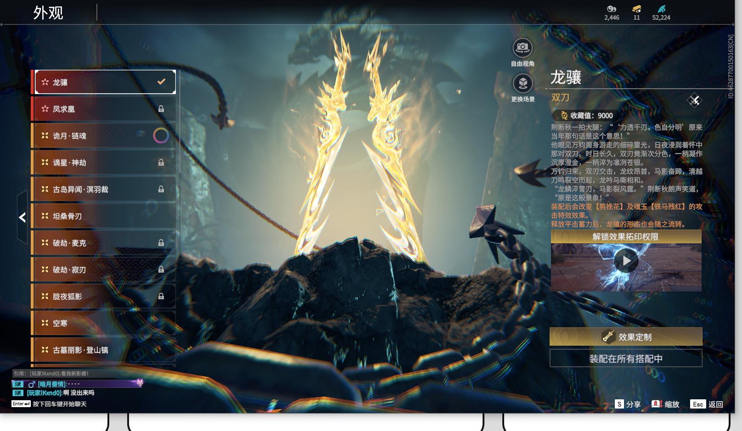Play the effect preview video
This screenshot has height=431, width=742.
click(626, 261)
